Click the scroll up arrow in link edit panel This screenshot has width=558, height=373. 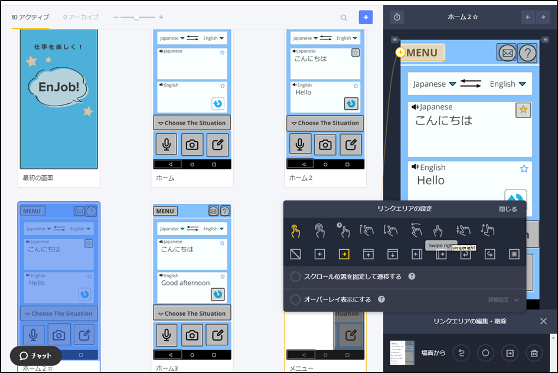pyautogui.click(x=553, y=337)
